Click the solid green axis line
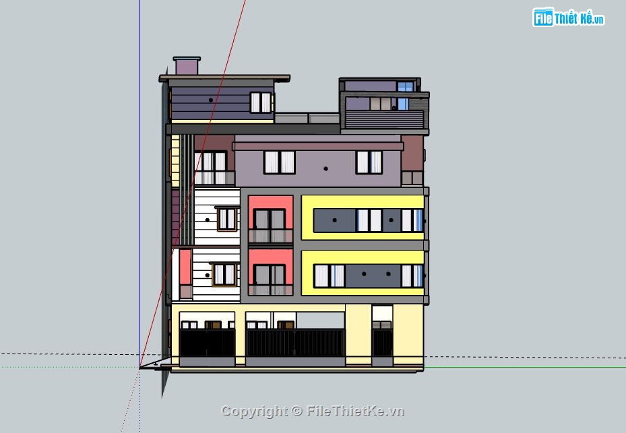The height and width of the screenshot is (433, 626). [x=525, y=367]
